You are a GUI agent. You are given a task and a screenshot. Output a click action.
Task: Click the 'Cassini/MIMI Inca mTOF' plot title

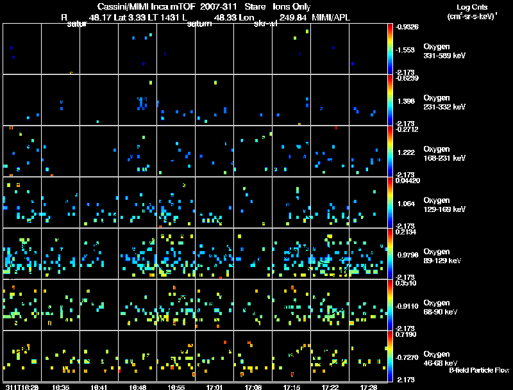146,6
